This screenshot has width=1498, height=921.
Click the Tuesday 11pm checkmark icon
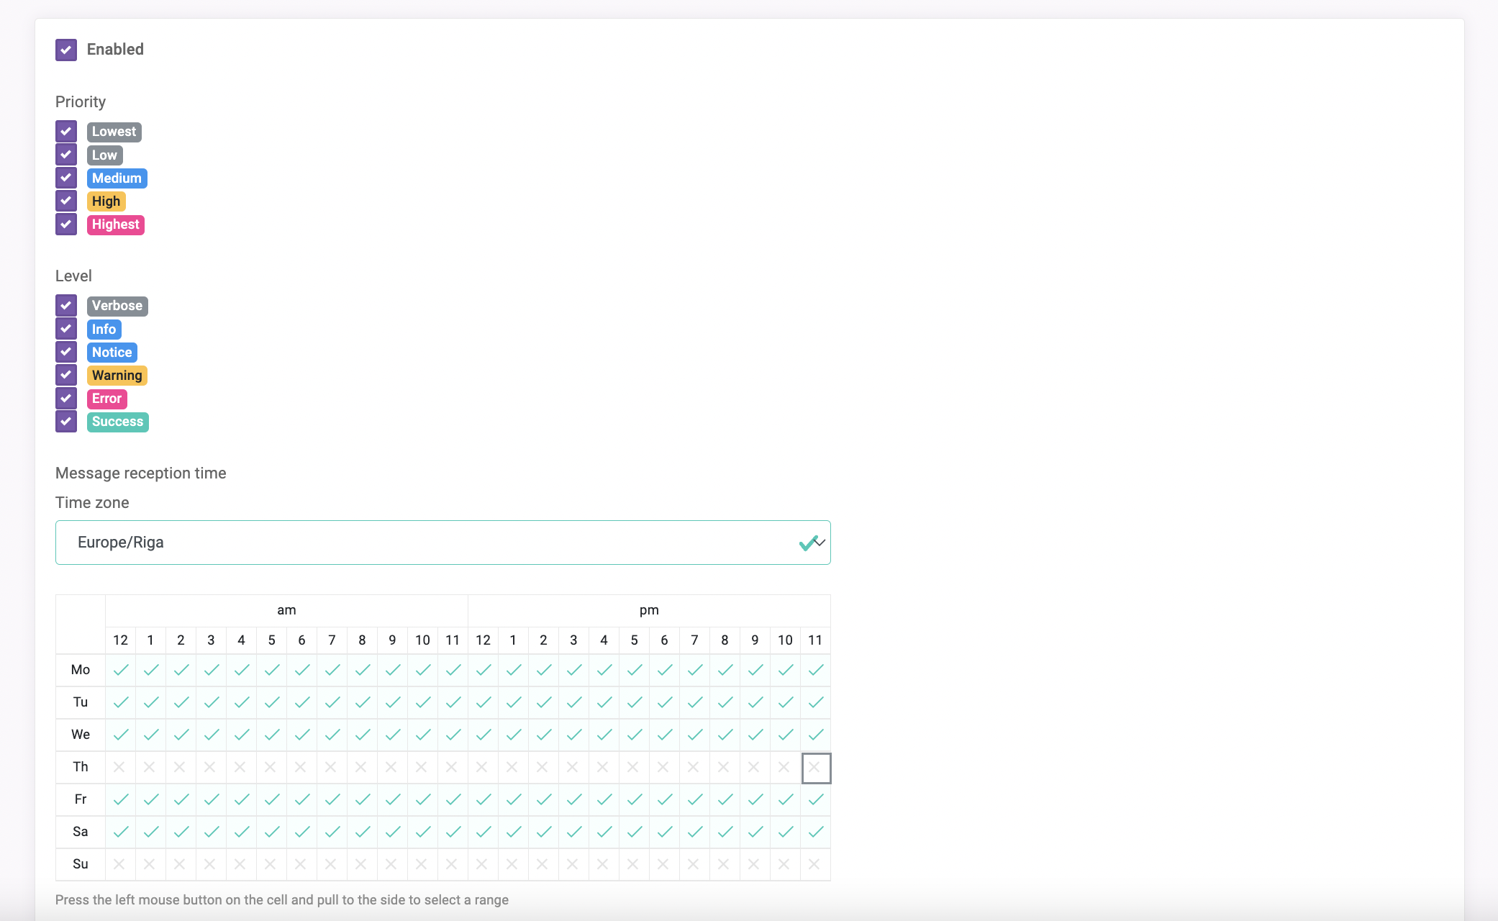tap(815, 703)
